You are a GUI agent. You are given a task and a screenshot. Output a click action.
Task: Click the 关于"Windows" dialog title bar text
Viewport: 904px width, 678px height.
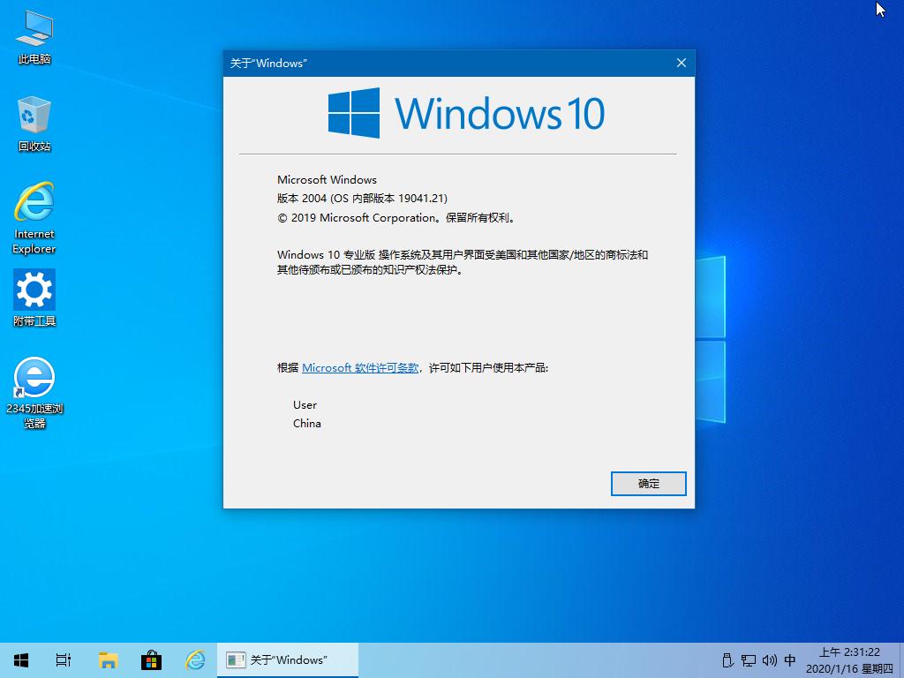pyautogui.click(x=268, y=64)
